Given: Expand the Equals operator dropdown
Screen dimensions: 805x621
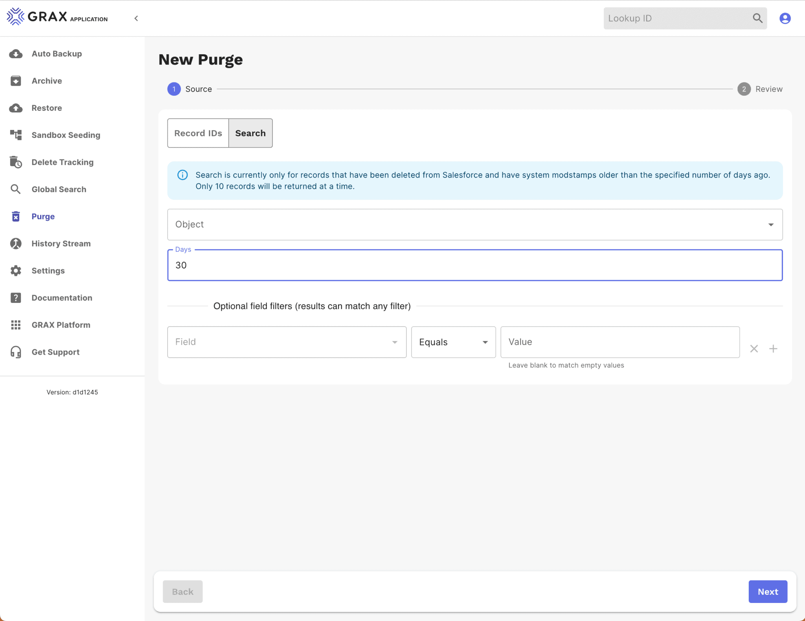Looking at the screenshot, I should point(453,342).
